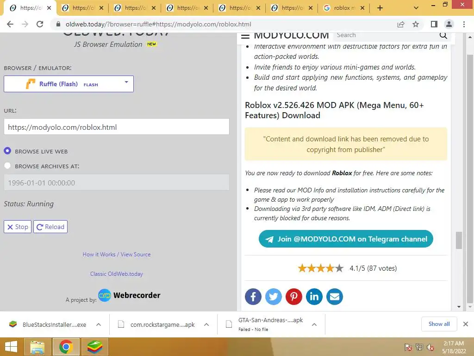The image size is (474, 356).
Task: Click the network tray icon
Action: tap(419, 347)
